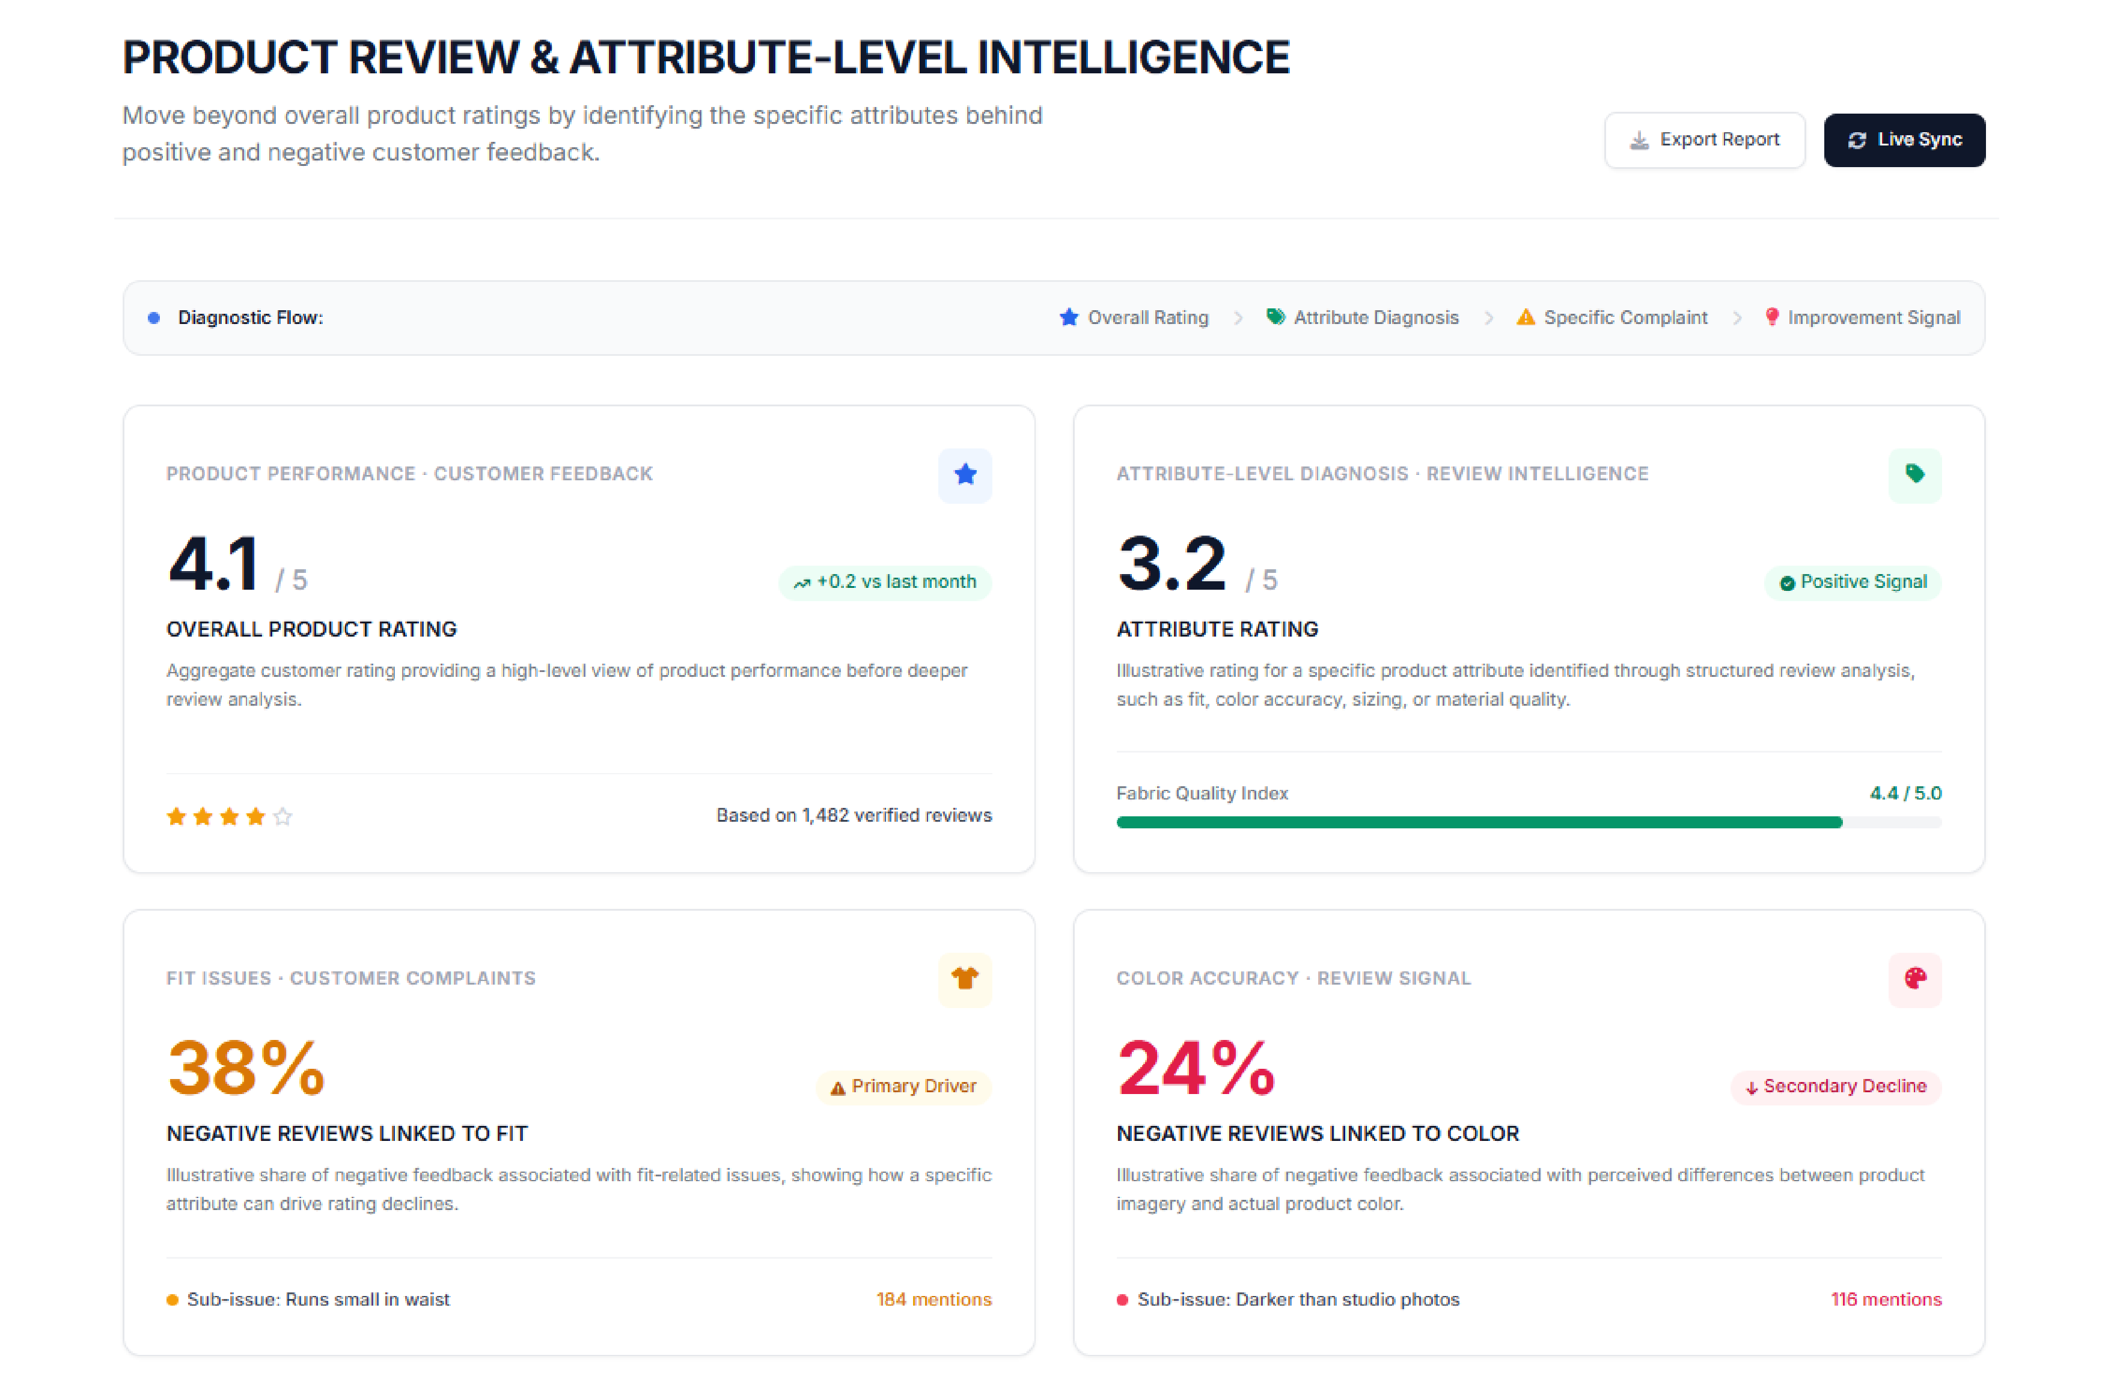Click the page title 'Product Review & Attribute-Level Intelligence'

tap(706, 57)
